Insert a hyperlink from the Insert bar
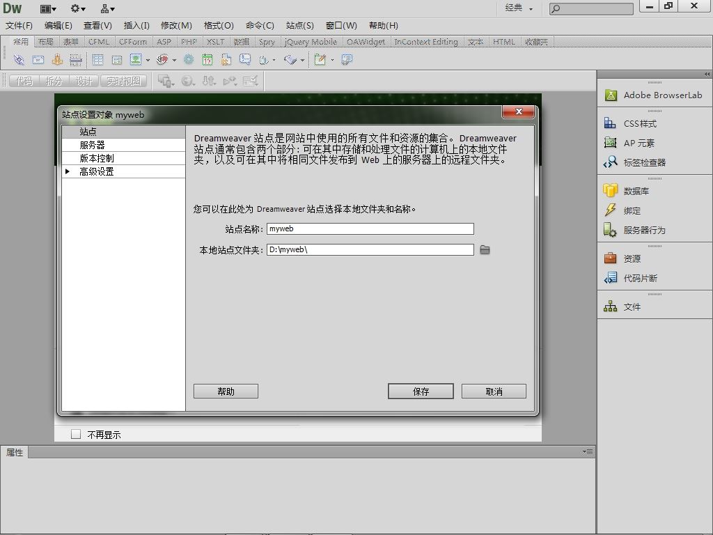Viewport: 713px width, 535px height. pyautogui.click(x=19, y=60)
